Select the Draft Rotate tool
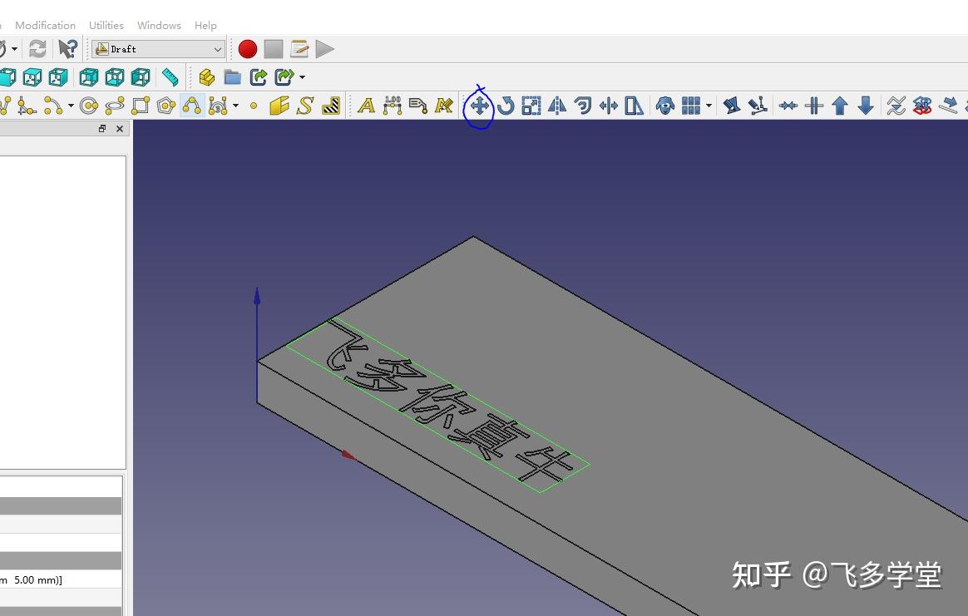The height and width of the screenshot is (616, 968). [x=505, y=106]
